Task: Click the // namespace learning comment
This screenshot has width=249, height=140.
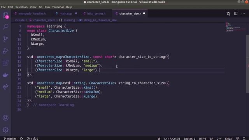Action: pyautogui.click(x=53, y=105)
